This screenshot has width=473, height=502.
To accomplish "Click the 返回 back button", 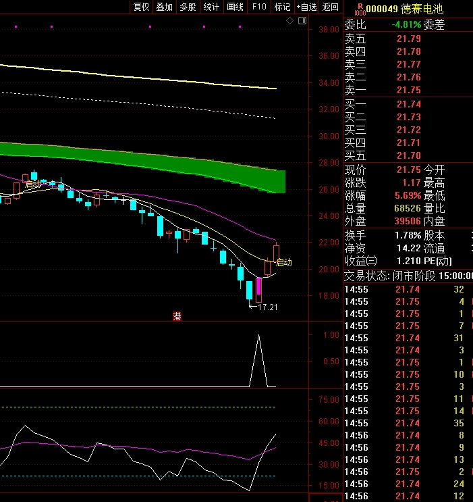I will 331,7.
